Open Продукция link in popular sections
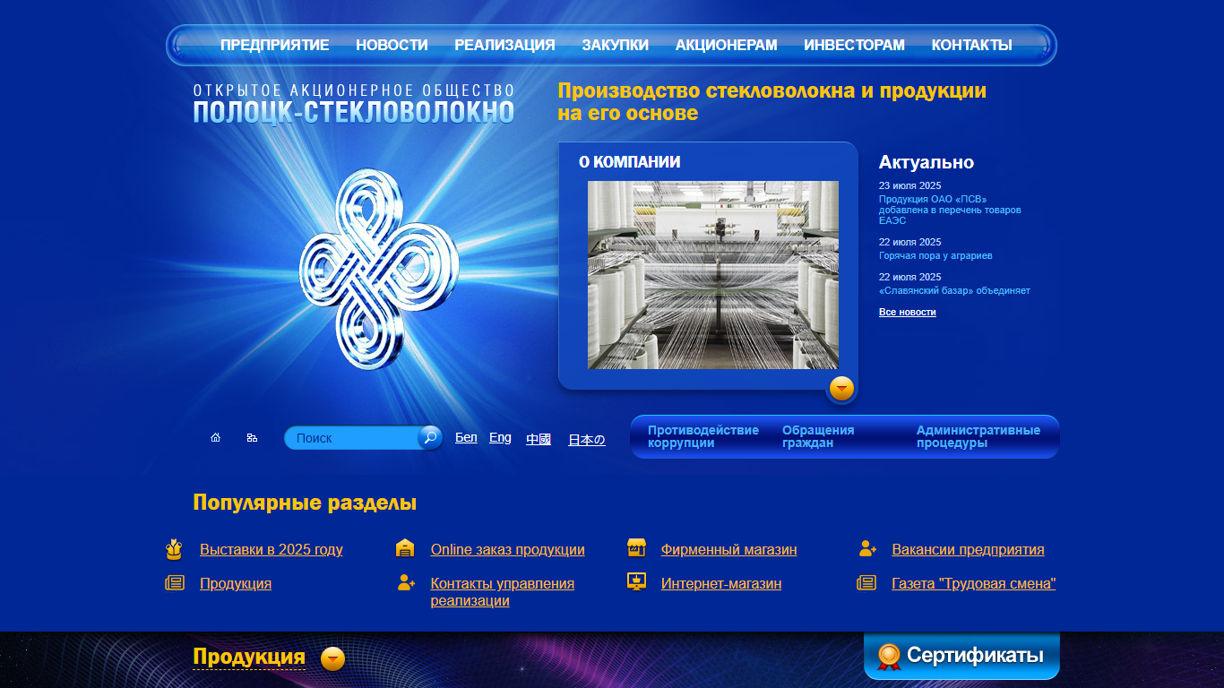 pos(236,583)
